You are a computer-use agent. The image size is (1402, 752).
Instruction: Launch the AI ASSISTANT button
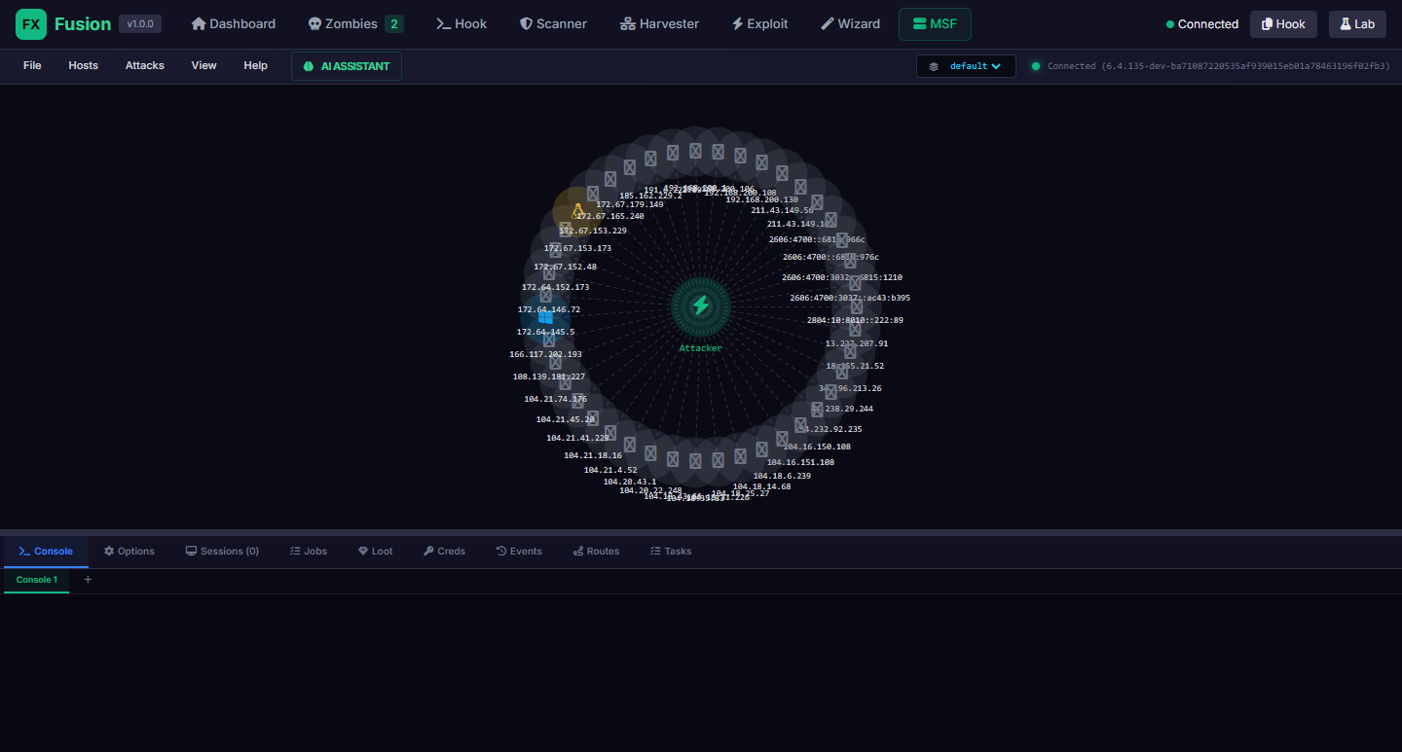(347, 66)
